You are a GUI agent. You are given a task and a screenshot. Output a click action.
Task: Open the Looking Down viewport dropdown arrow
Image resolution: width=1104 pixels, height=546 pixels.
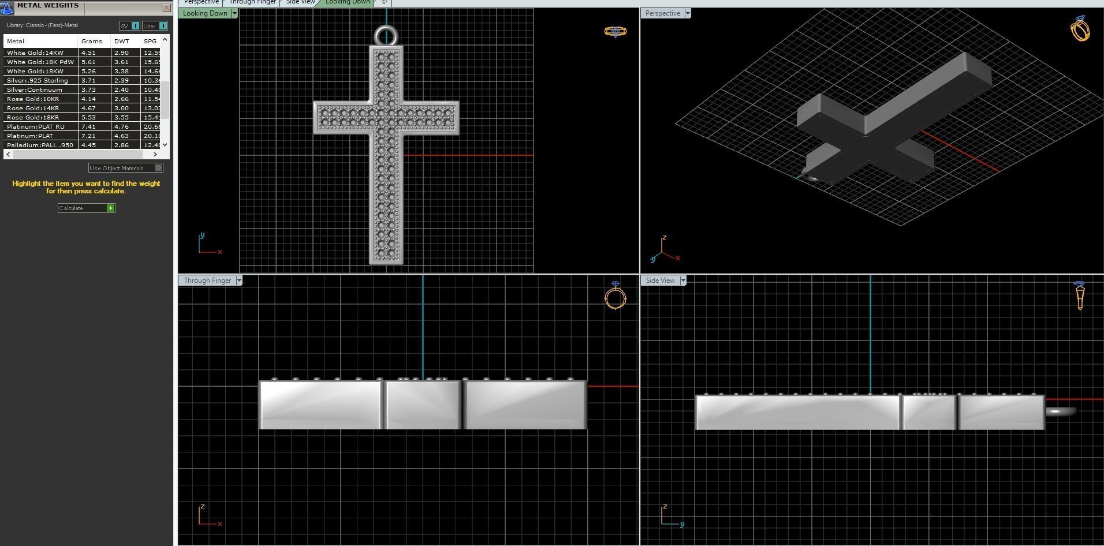tap(234, 13)
